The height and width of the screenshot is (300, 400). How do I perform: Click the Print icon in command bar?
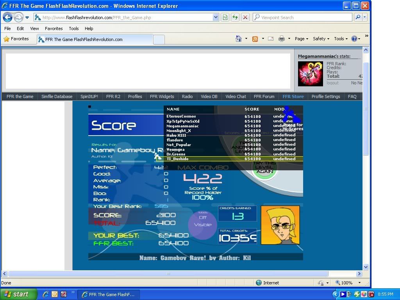[281, 39]
